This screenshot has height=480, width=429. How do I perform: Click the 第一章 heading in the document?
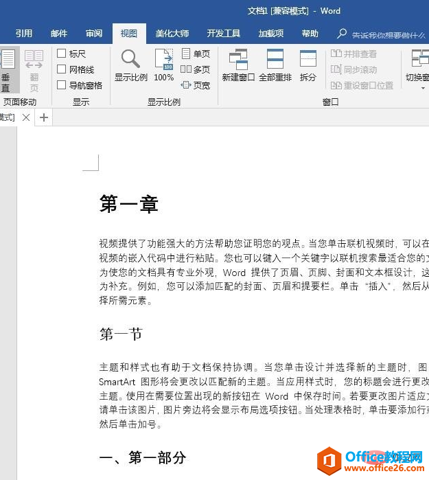click(129, 204)
